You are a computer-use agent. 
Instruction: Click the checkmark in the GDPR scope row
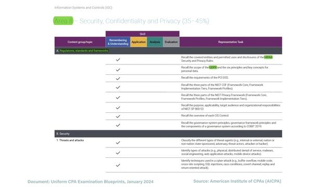tap(118, 70)
